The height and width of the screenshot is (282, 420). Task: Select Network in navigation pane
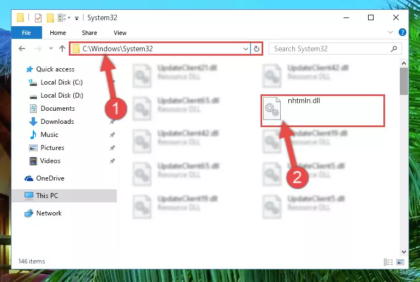pos(49,213)
